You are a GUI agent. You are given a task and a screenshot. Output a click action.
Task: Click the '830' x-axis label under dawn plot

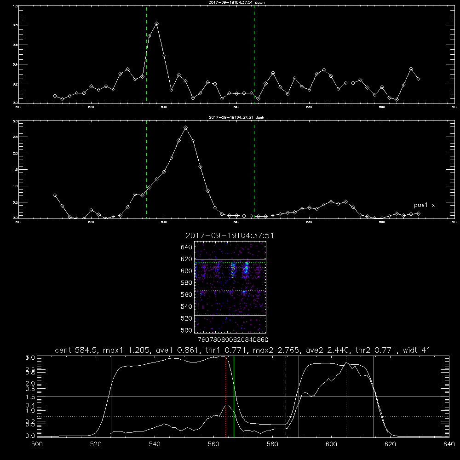tap(164, 107)
